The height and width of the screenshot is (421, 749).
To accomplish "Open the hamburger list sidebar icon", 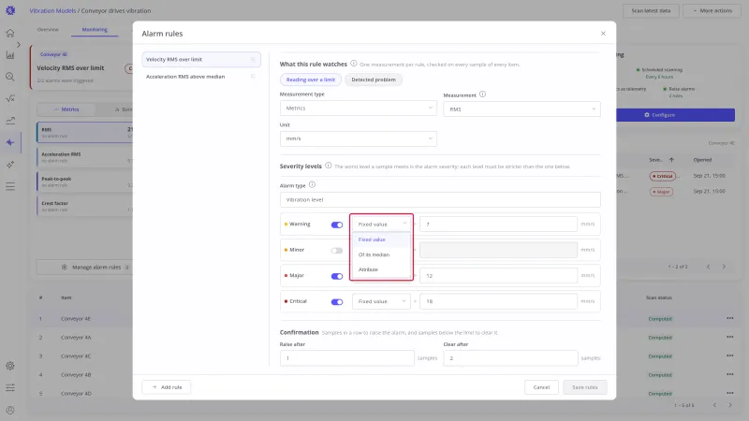I will (x=10, y=186).
